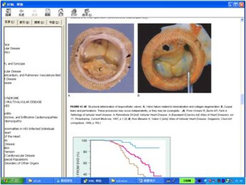Switch to the Favorites (书签) tab
This screenshot has width=246, height=185.
(x=54, y=22)
